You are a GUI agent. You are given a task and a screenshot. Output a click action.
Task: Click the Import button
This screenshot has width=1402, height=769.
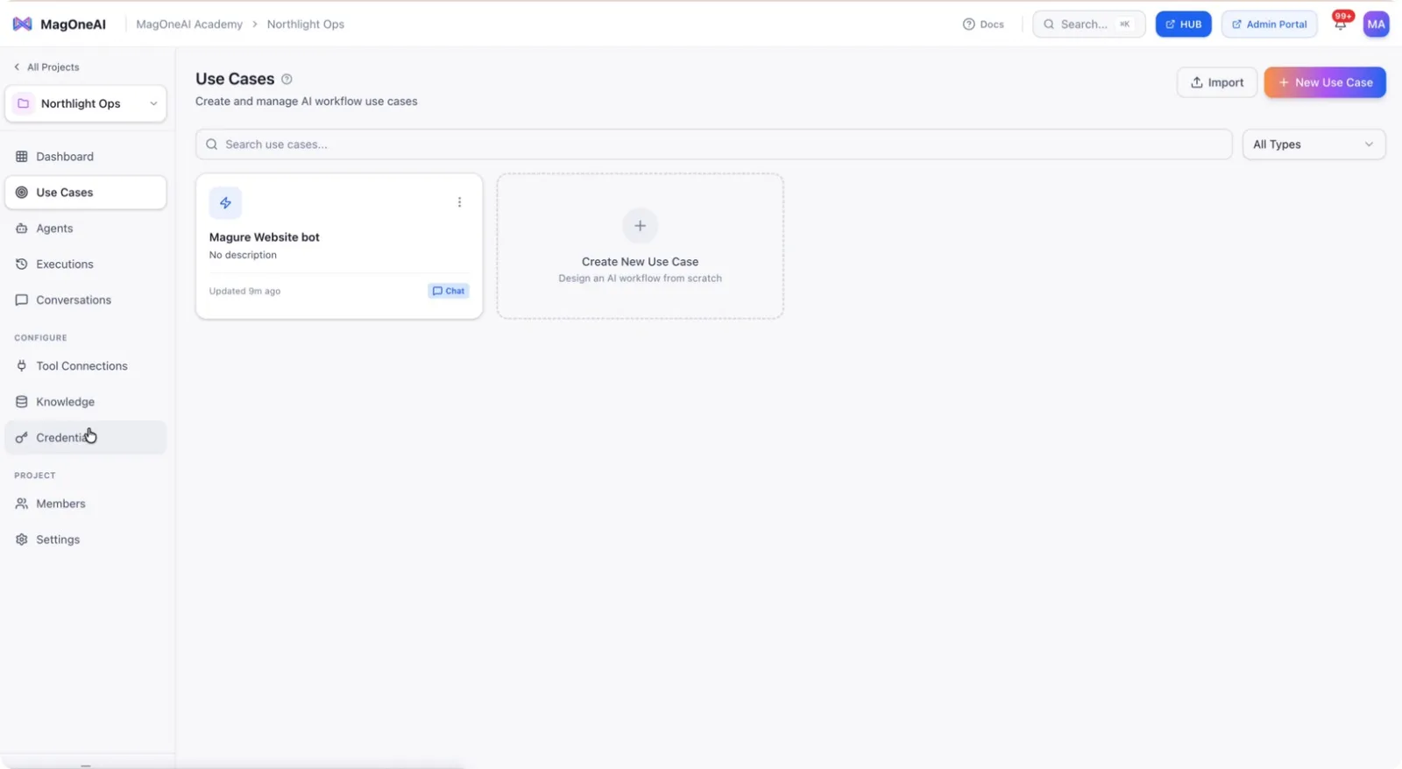tap(1217, 82)
